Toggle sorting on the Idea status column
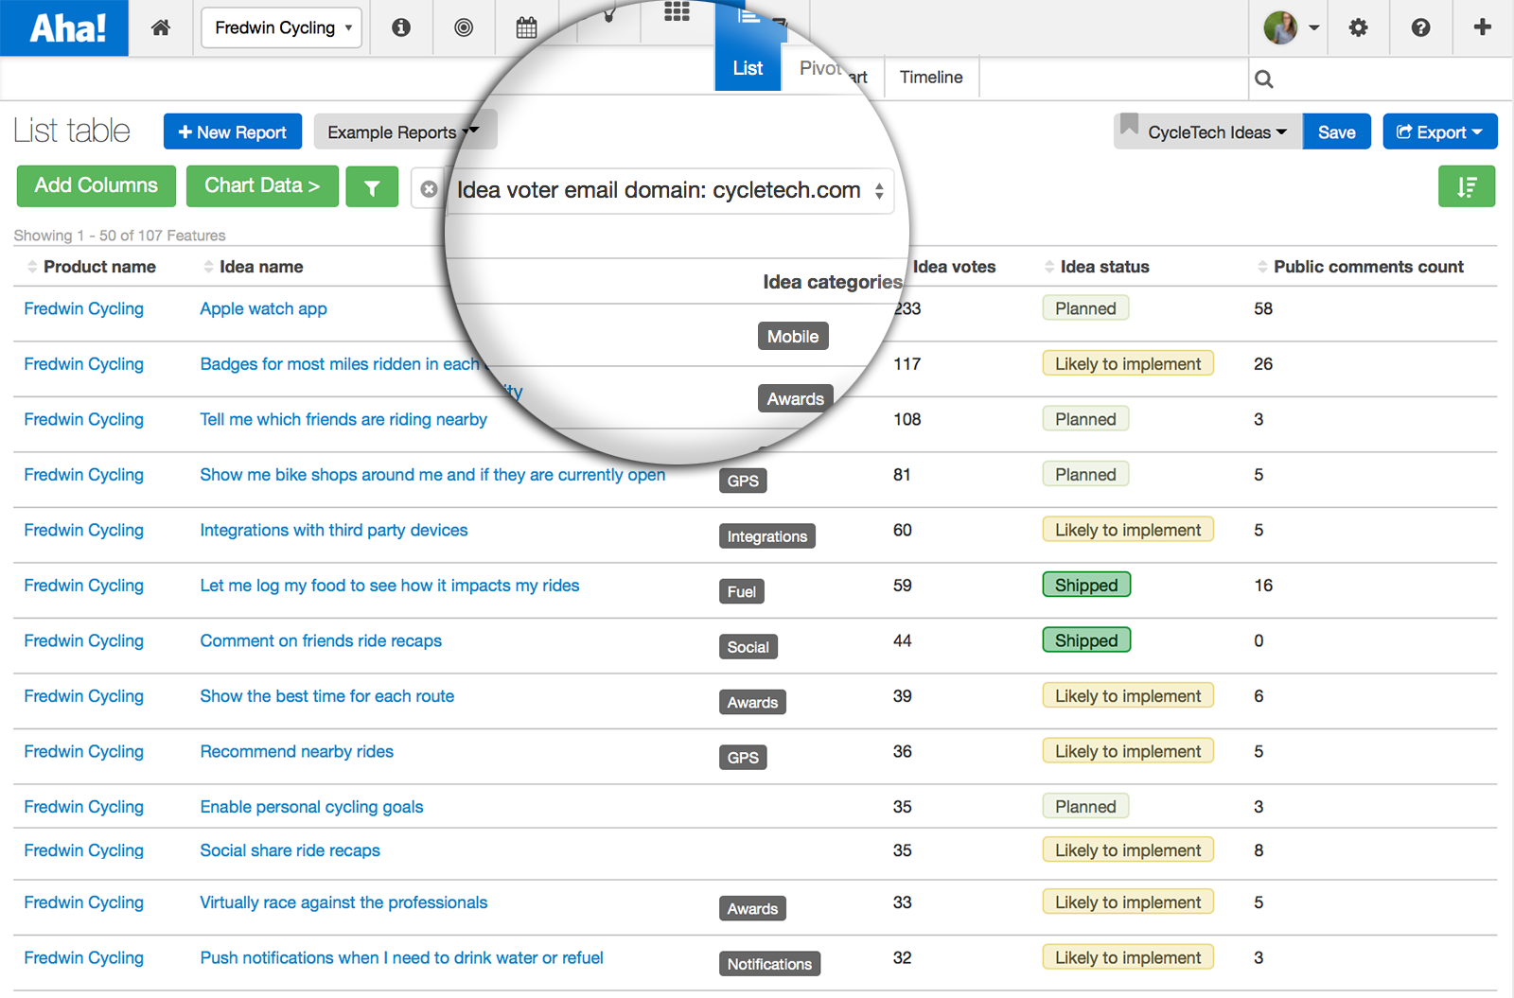Screen dimensions: 1514x998 (x=1050, y=267)
